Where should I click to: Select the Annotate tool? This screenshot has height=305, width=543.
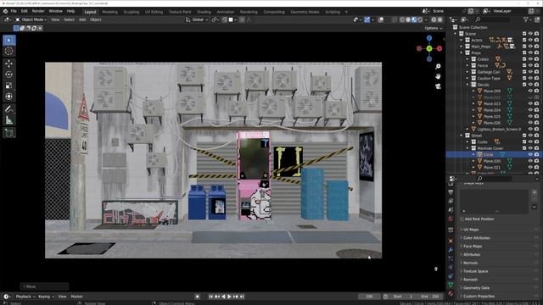[9, 109]
